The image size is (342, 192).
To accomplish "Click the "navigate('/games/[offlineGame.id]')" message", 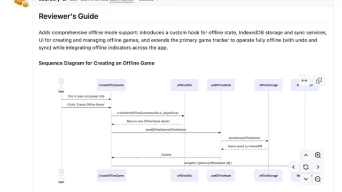I will [x=208, y=163].
